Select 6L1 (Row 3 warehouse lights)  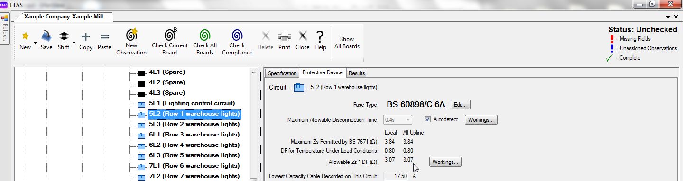pos(194,135)
